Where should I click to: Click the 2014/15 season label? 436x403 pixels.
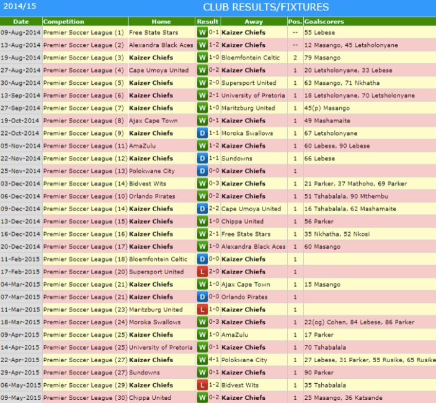coord(20,6)
